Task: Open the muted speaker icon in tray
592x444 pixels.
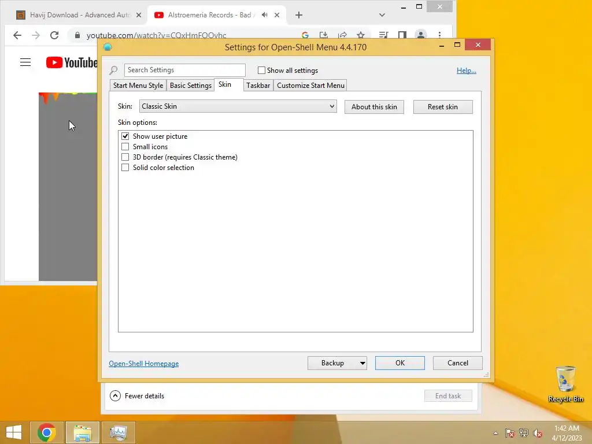Action: [538, 433]
